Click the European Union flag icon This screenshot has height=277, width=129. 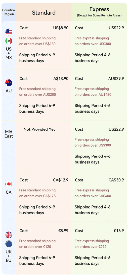click(9, 244)
